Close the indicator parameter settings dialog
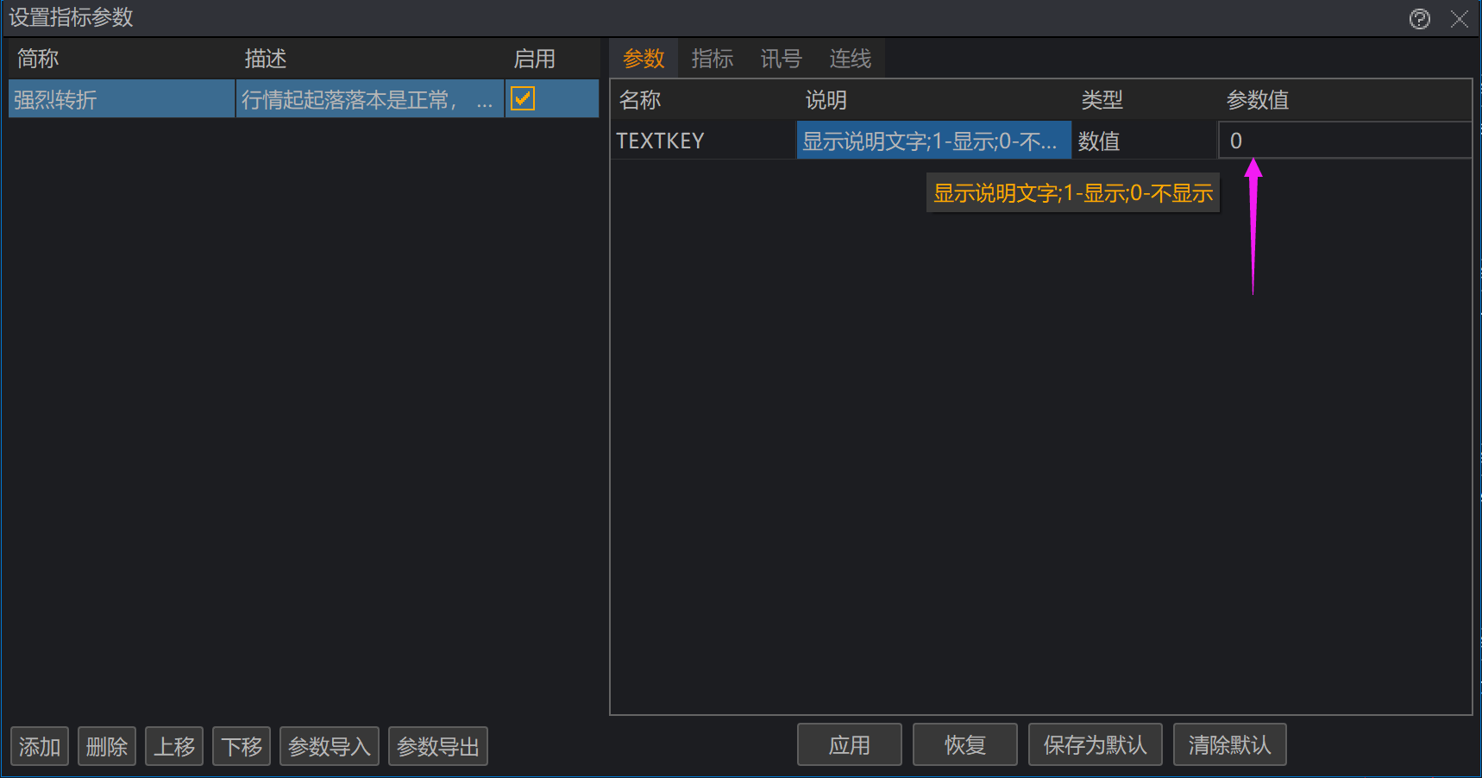Image resolution: width=1482 pixels, height=778 pixels. pos(1460,19)
